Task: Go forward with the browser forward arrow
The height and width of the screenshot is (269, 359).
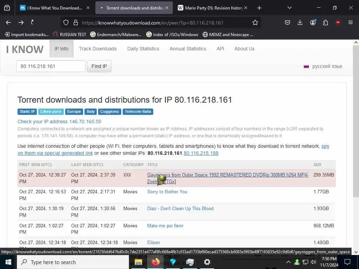Action: (21, 22)
